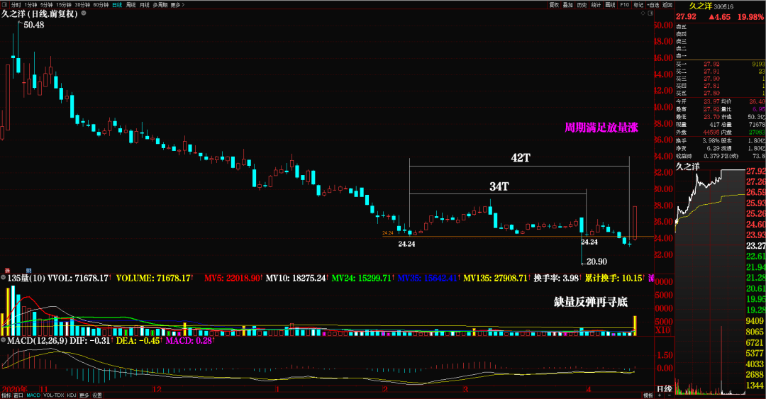Viewport: 766px width, 399px height.
Task: Click 周期满足放量涨 annotation text
Action: pyautogui.click(x=601, y=128)
